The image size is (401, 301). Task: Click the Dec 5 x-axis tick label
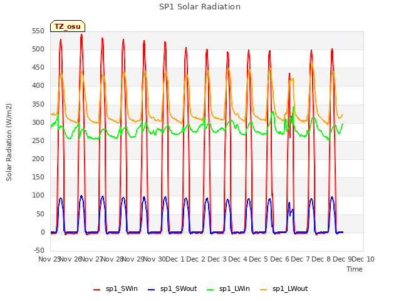pyautogui.click(x=259, y=259)
